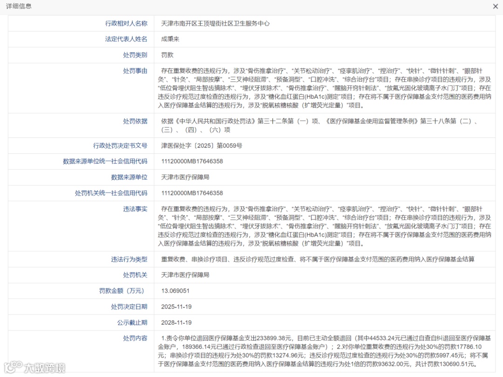Select the value 天津市南开区王顶堤街社区卫生服务中心

pos(215,23)
